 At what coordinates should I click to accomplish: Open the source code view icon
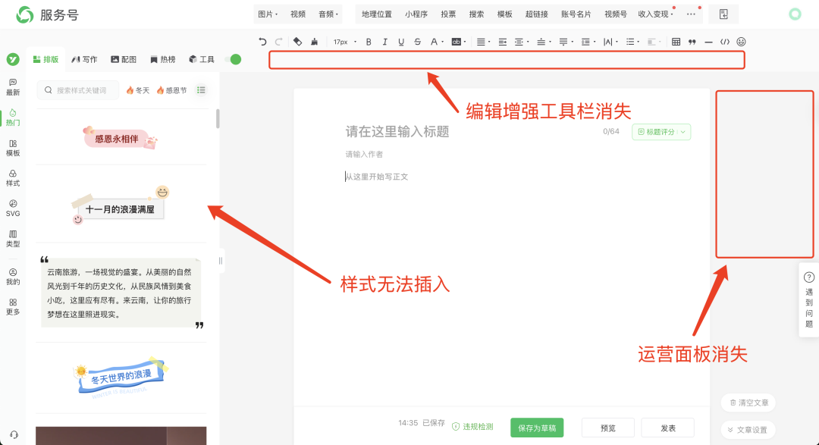[724, 42]
